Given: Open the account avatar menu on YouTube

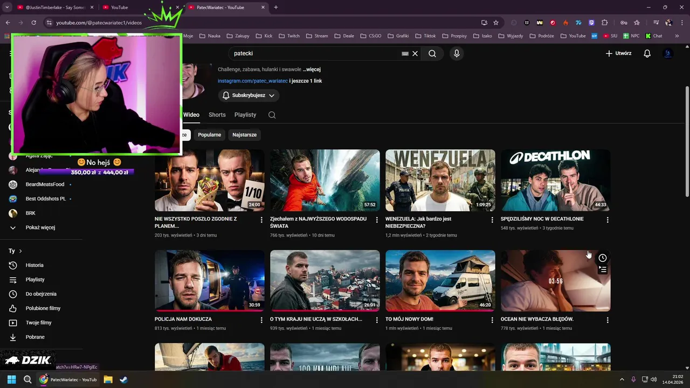Looking at the screenshot, I should 668,53.
